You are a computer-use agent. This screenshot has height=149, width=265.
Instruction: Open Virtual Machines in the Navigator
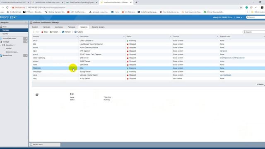pos(10,38)
